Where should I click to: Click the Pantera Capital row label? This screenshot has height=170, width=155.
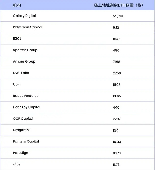coord(26,141)
